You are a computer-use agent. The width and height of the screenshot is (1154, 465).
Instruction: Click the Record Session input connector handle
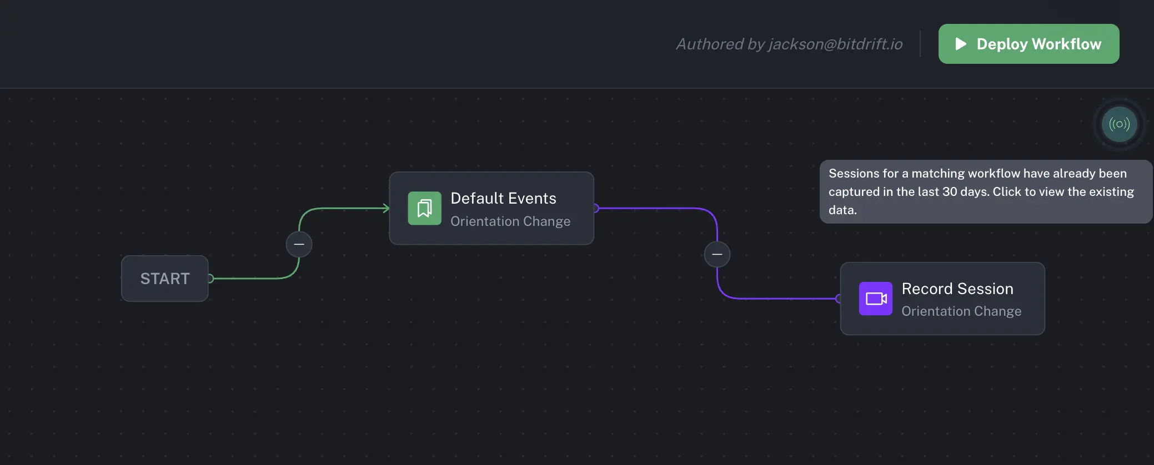click(x=839, y=299)
